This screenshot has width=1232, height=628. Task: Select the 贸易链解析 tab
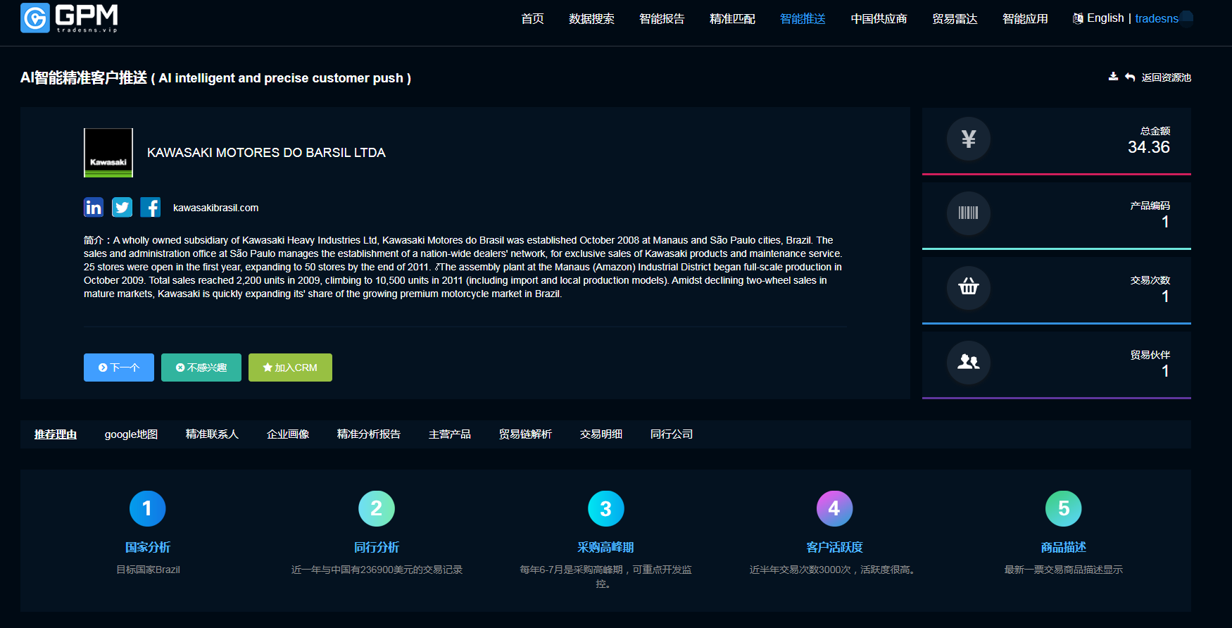tap(525, 434)
